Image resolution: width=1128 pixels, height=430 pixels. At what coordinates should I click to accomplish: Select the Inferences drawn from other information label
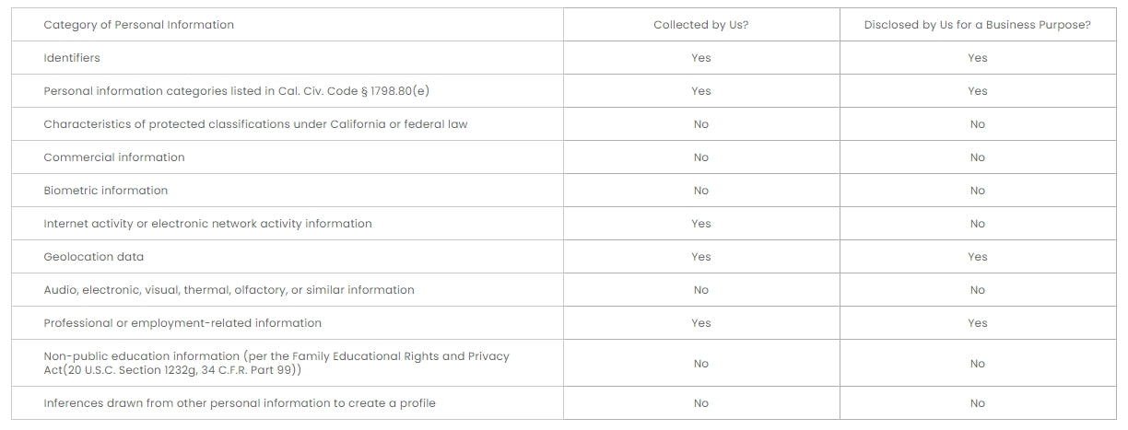(x=240, y=403)
